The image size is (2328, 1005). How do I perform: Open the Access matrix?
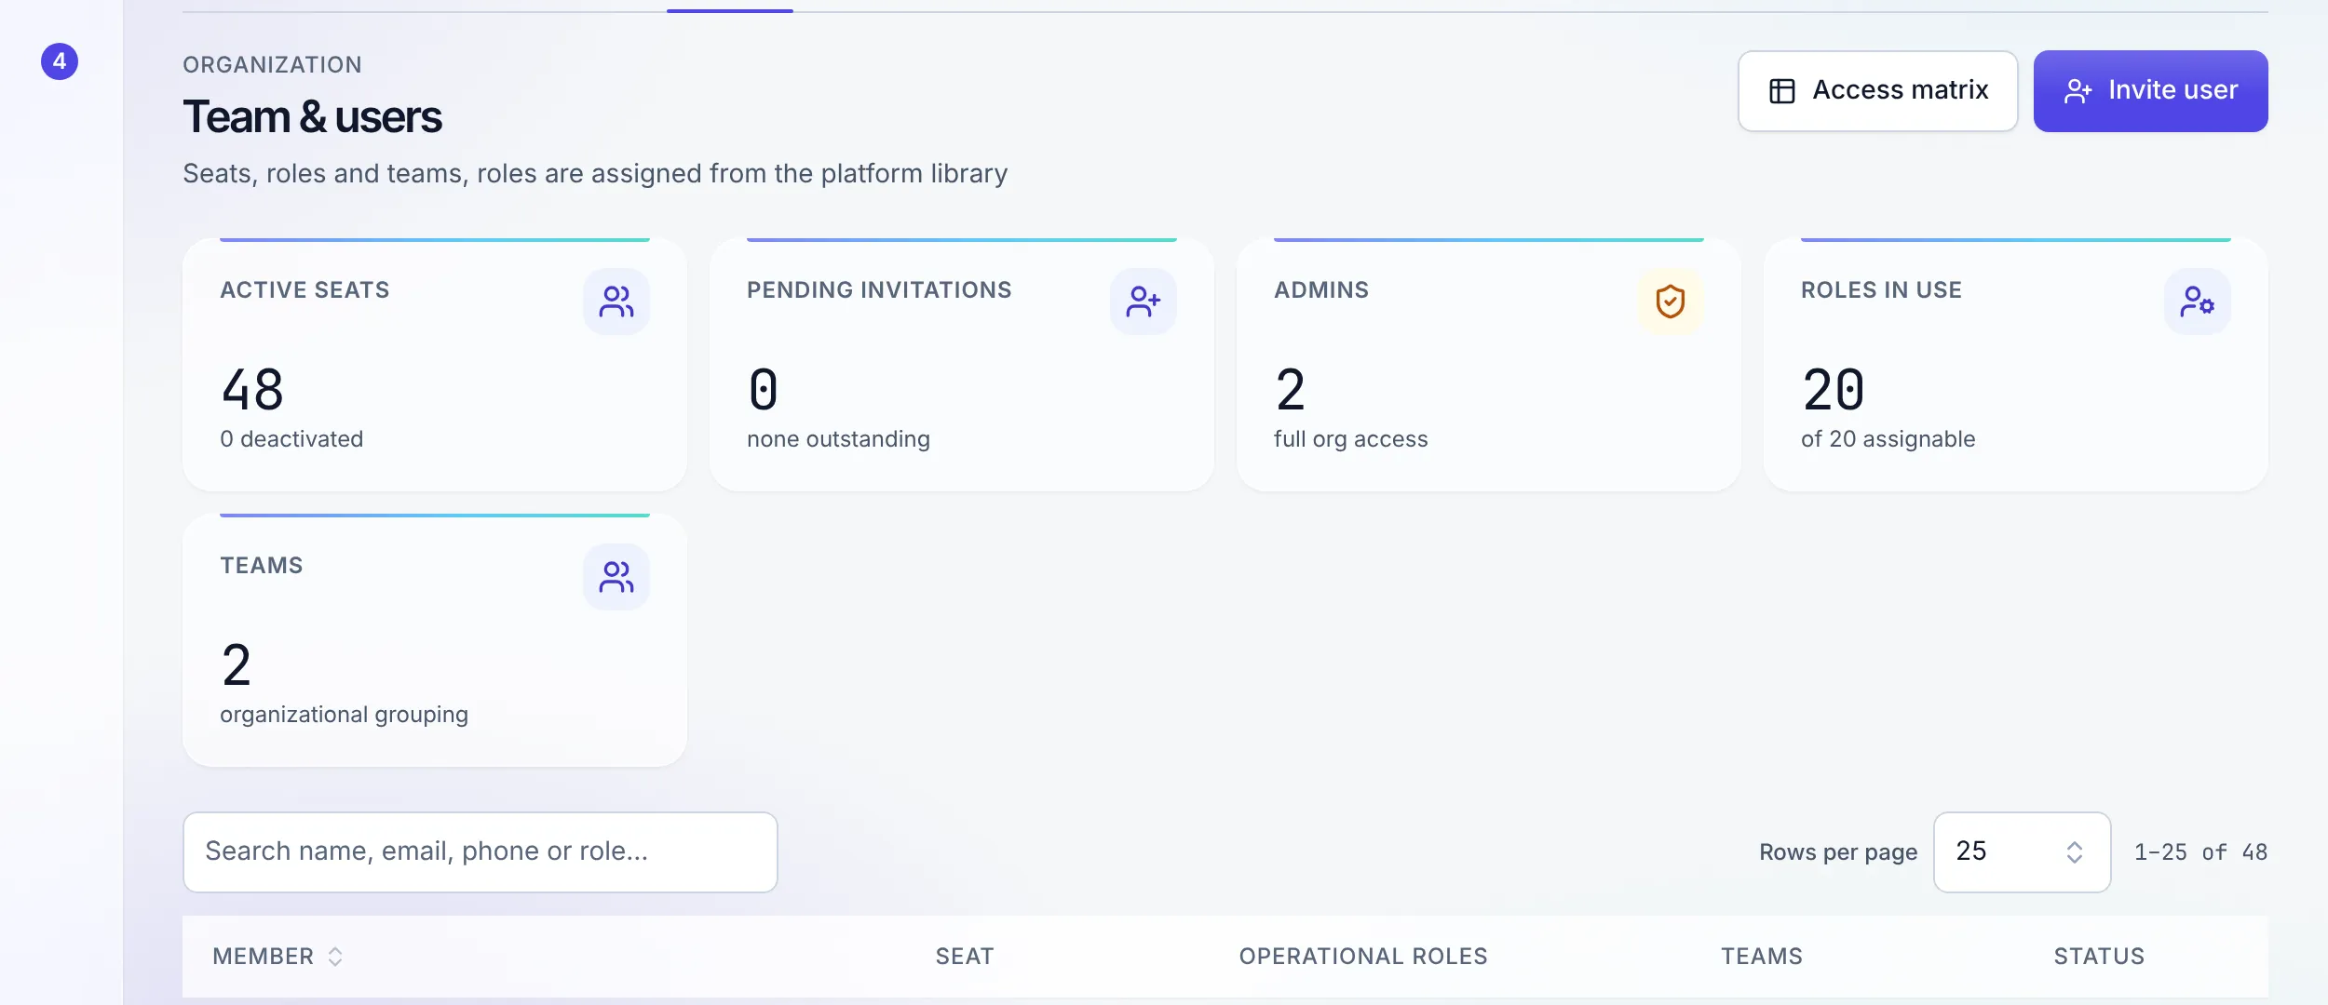click(x=1878, y=91)
